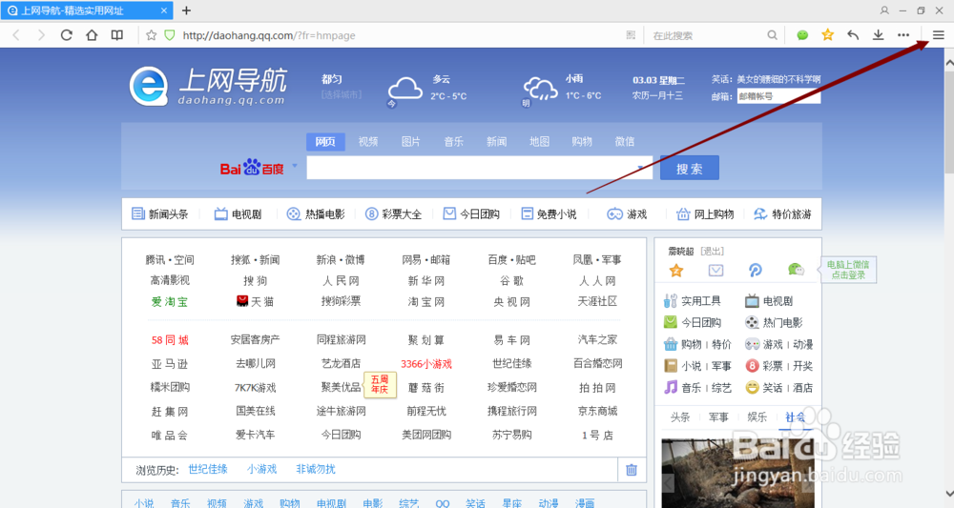This screenshot has width=954, height=508.
Task: Click the undo/restore arrow icon
Action: point(853,35)
